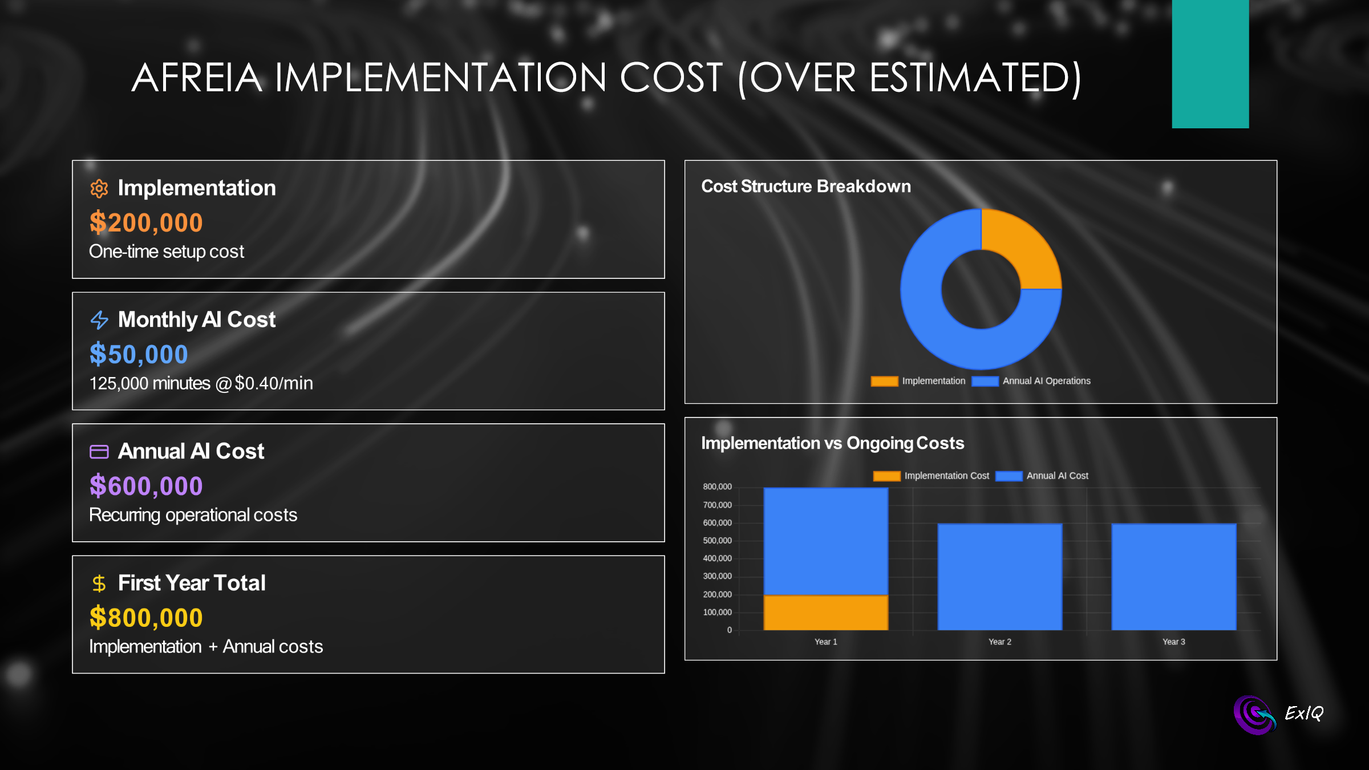The width and height of the screenshot is (1369, 770).
Task: Click the 'Implementation' card heading
Action: 197,188
